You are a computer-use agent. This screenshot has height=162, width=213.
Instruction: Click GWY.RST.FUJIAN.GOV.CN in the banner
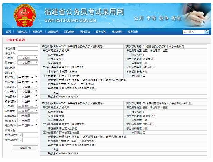(x=70, y=20)
